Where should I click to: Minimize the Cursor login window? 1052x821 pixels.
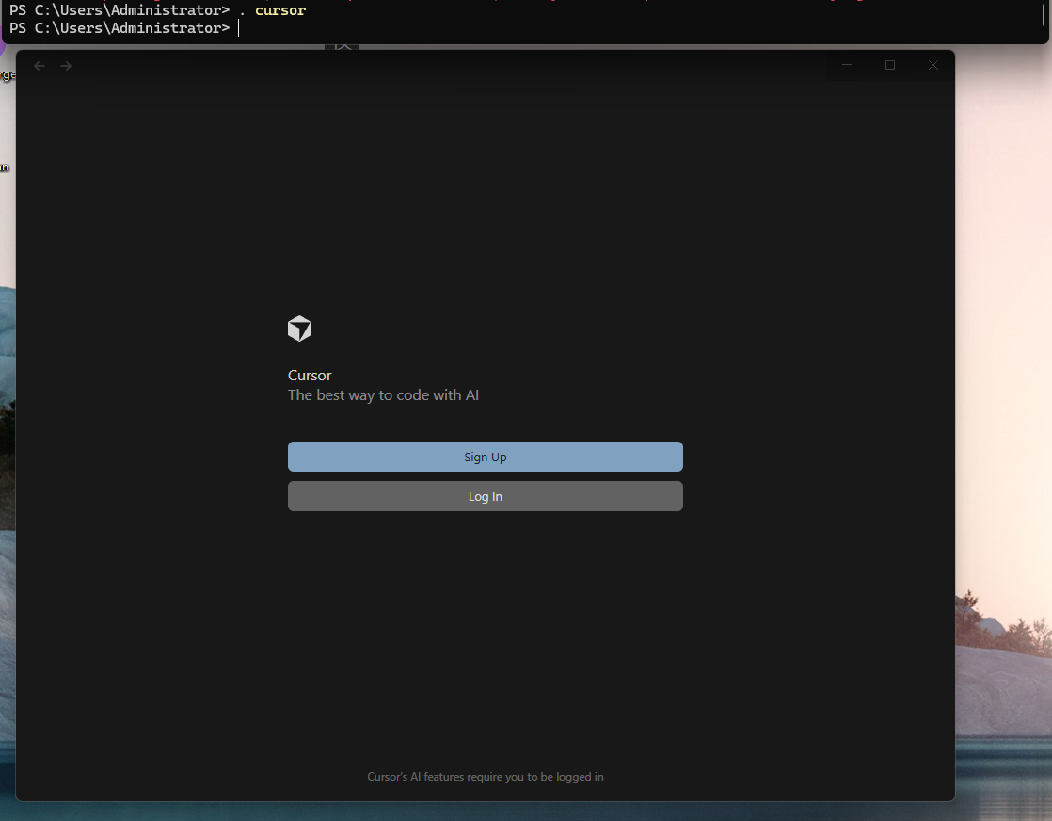coord(847,65)
